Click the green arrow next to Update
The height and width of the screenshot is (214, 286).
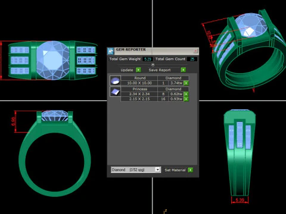coord(138,70)
